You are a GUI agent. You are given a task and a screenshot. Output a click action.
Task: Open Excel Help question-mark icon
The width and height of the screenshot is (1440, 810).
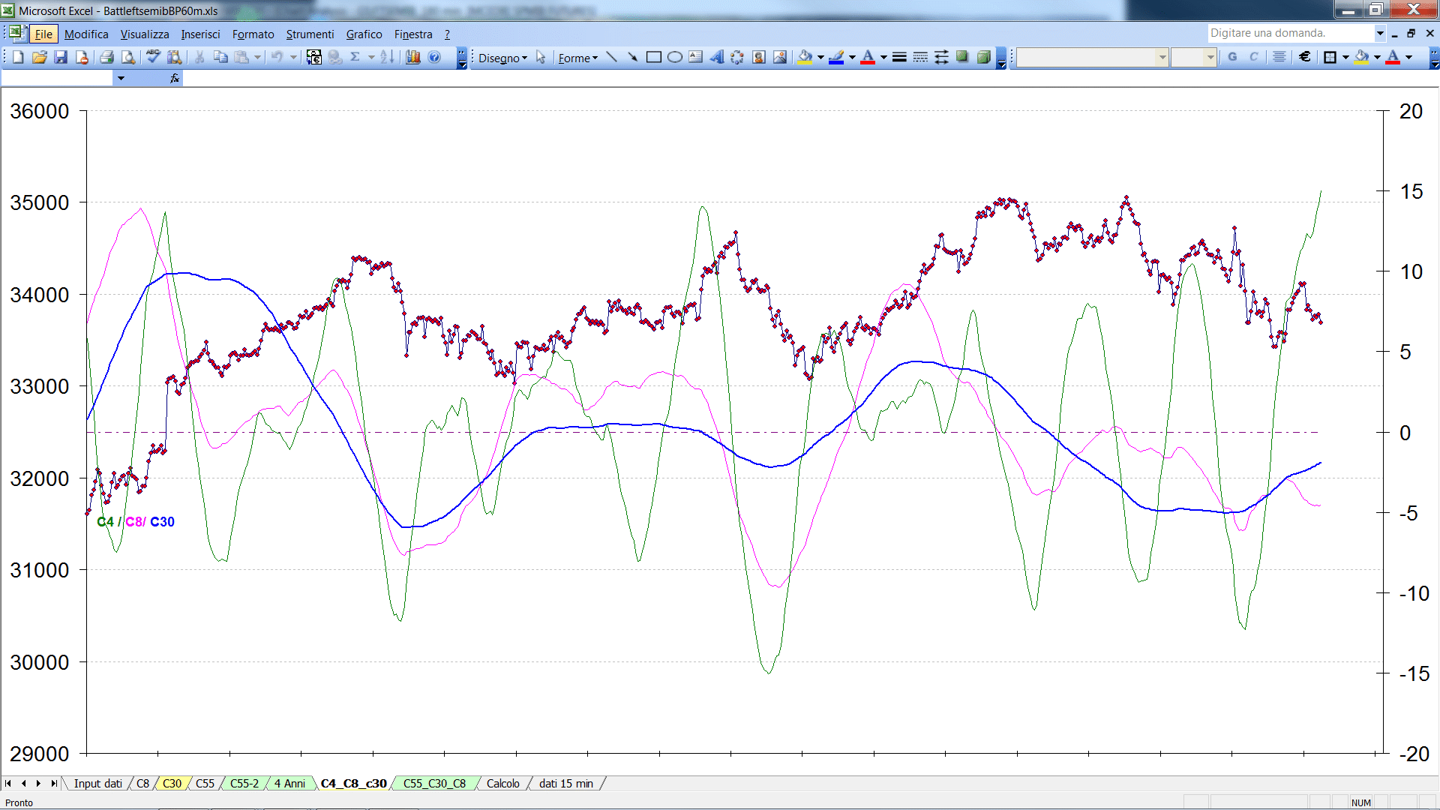pos(434,57)
